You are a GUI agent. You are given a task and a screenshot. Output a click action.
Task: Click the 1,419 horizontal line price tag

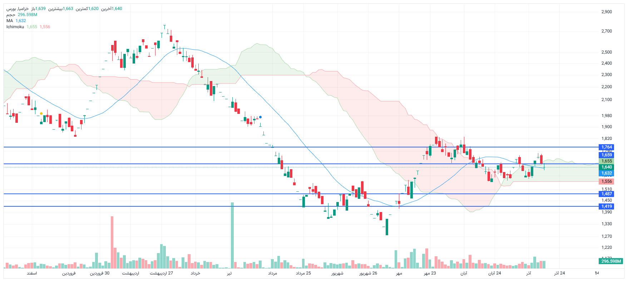pyautogui.click(x=606, y=206)
